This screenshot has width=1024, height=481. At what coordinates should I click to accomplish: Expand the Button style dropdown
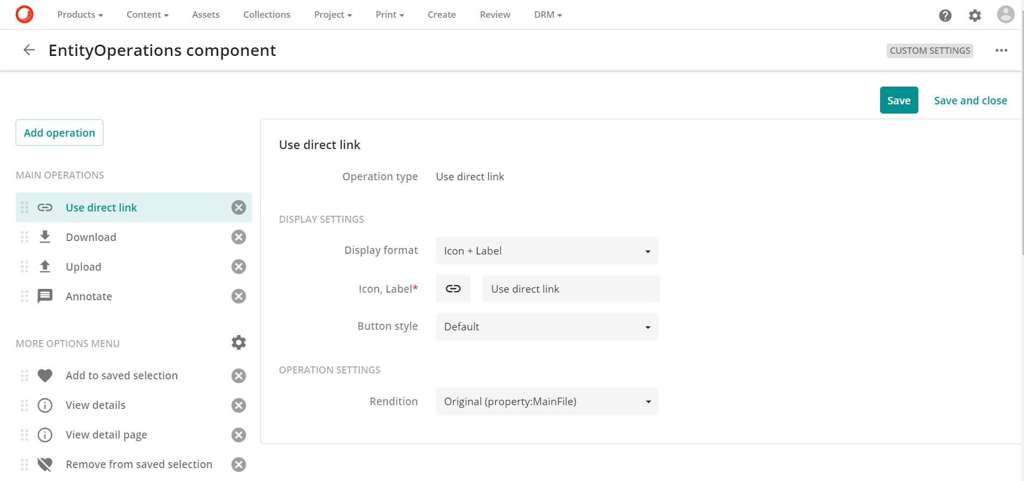(546, 327)
